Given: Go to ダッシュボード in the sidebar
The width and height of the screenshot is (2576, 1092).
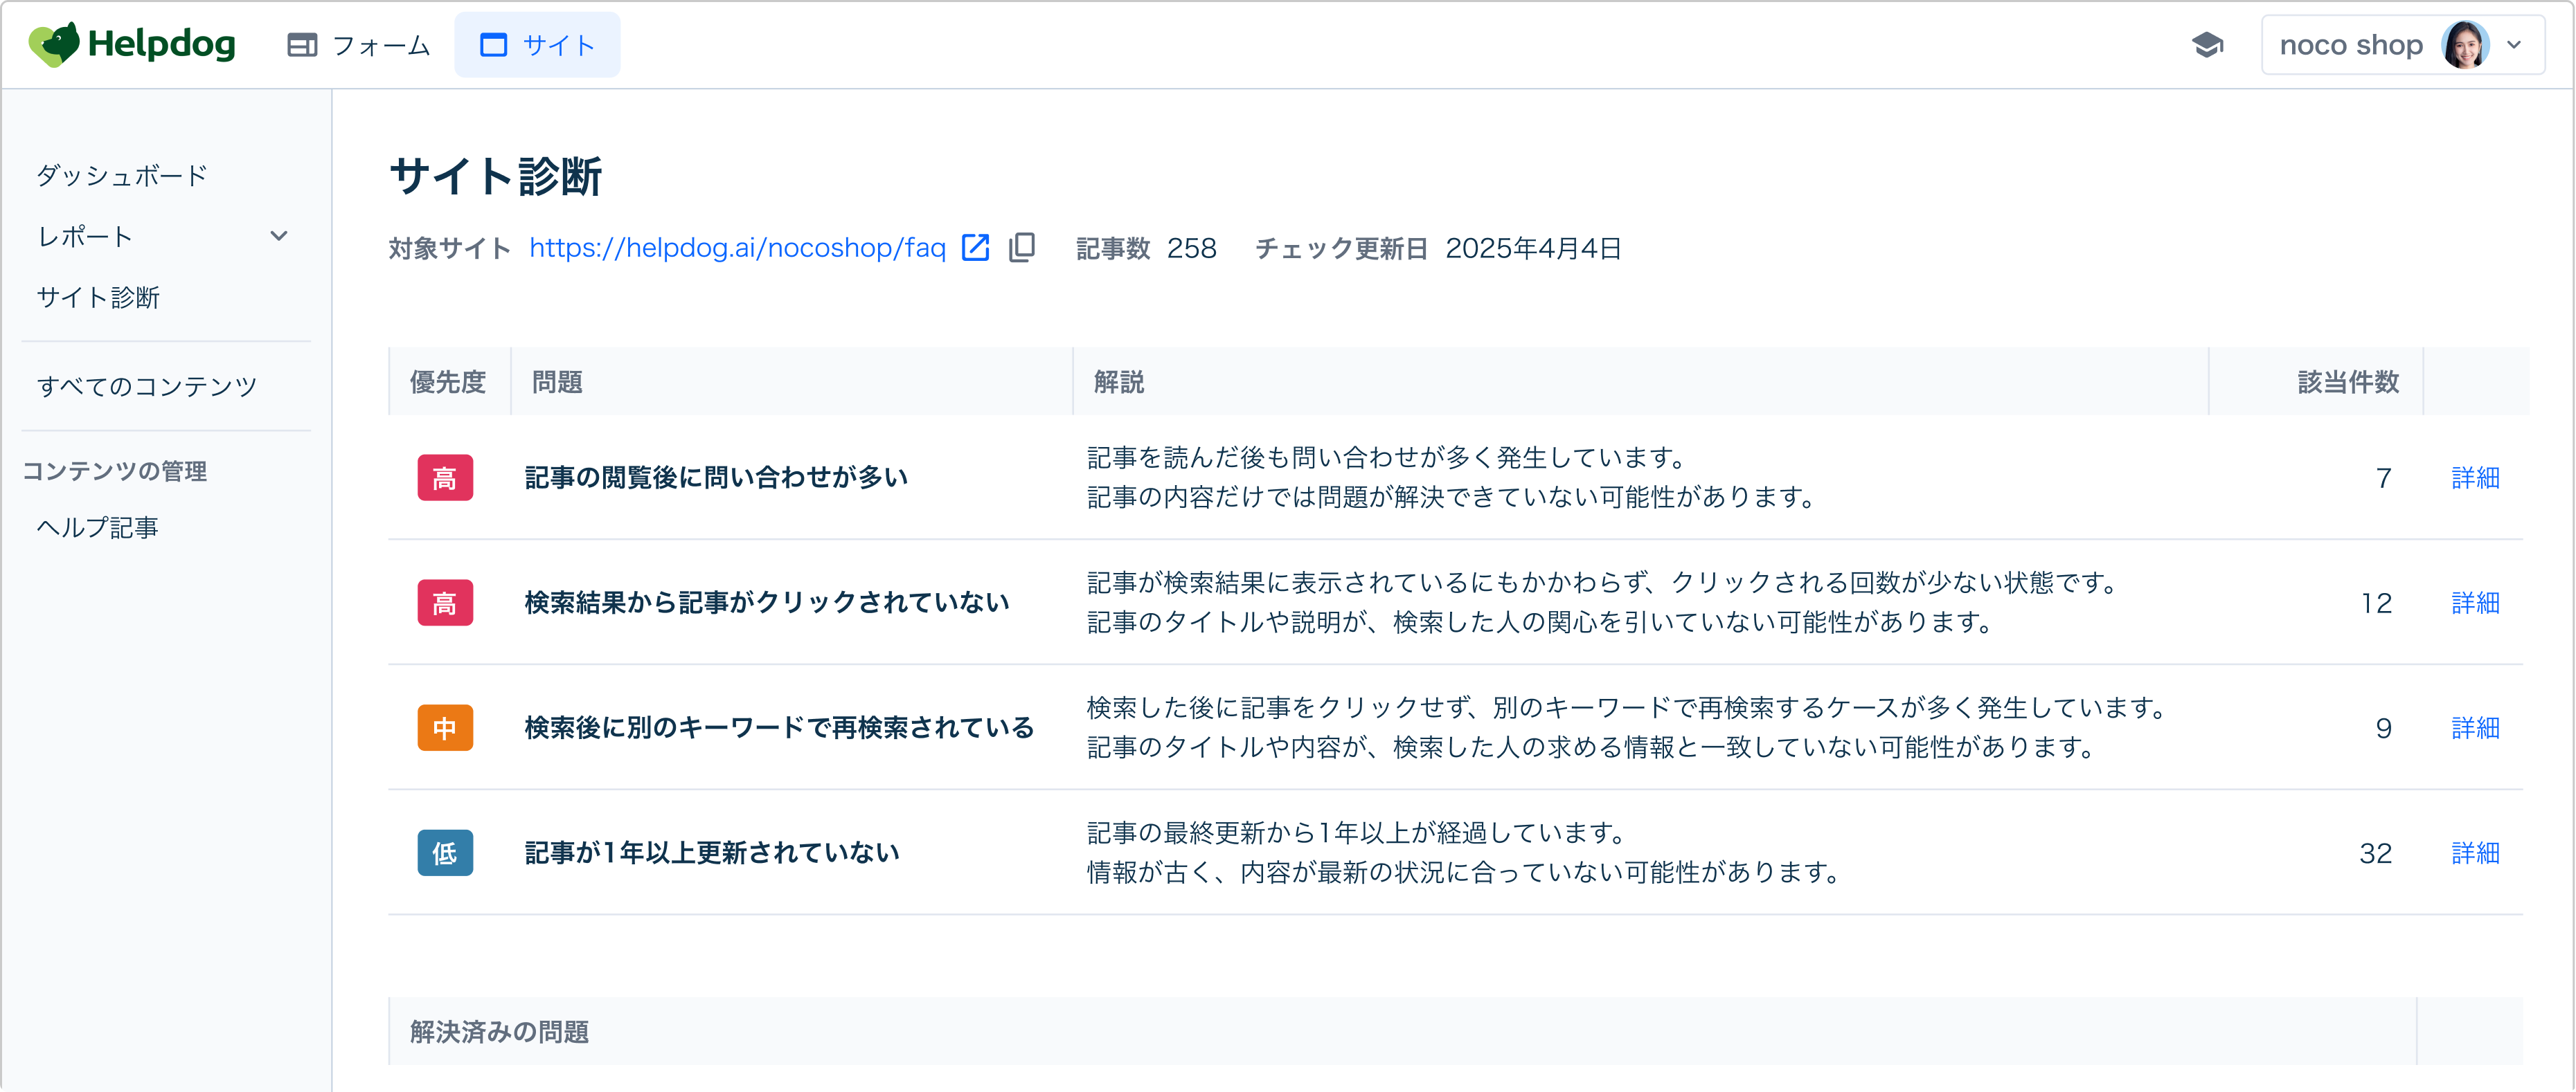Looking at the screenshot, I should pyautogui.click(x=122, y=176).
